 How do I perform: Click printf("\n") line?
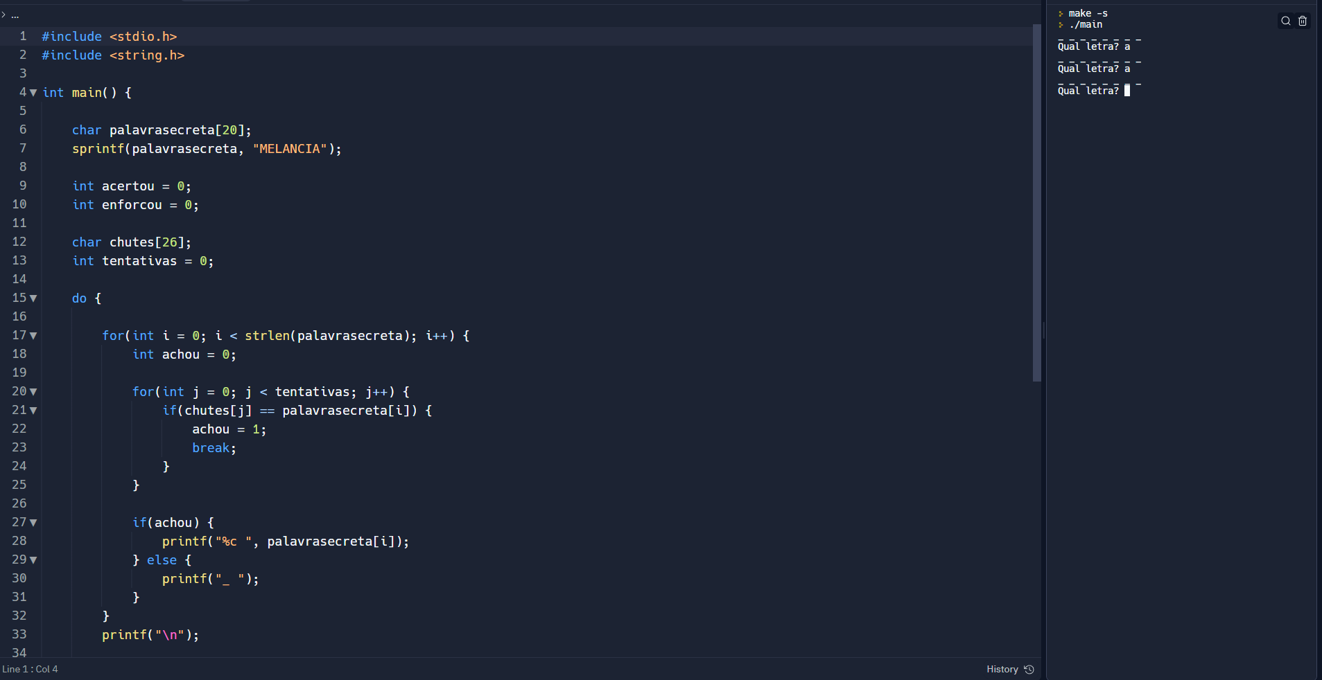click(150, 635)
